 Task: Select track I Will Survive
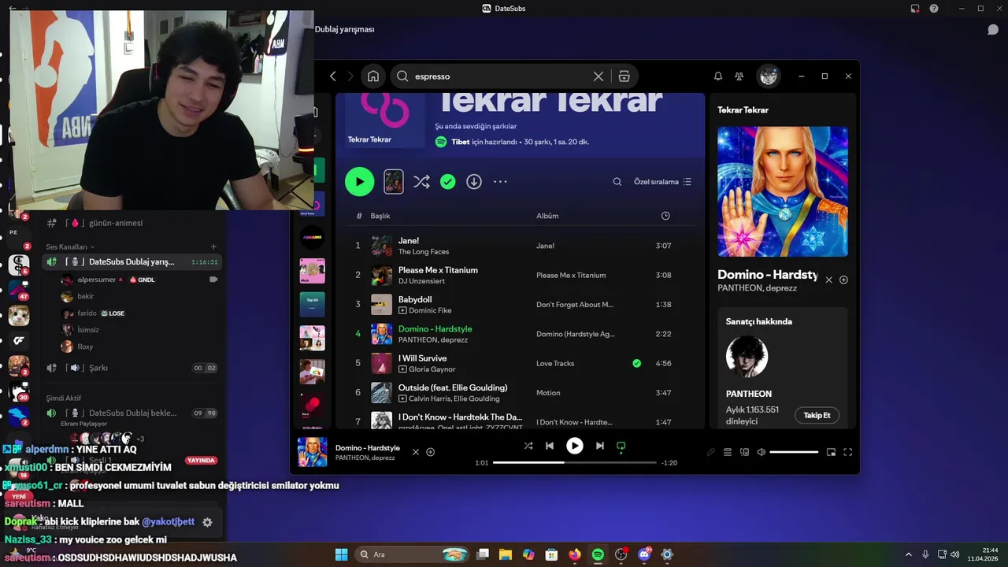[521, 363]
